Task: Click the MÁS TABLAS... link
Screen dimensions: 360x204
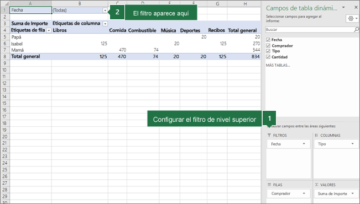Action: [278, 65]
